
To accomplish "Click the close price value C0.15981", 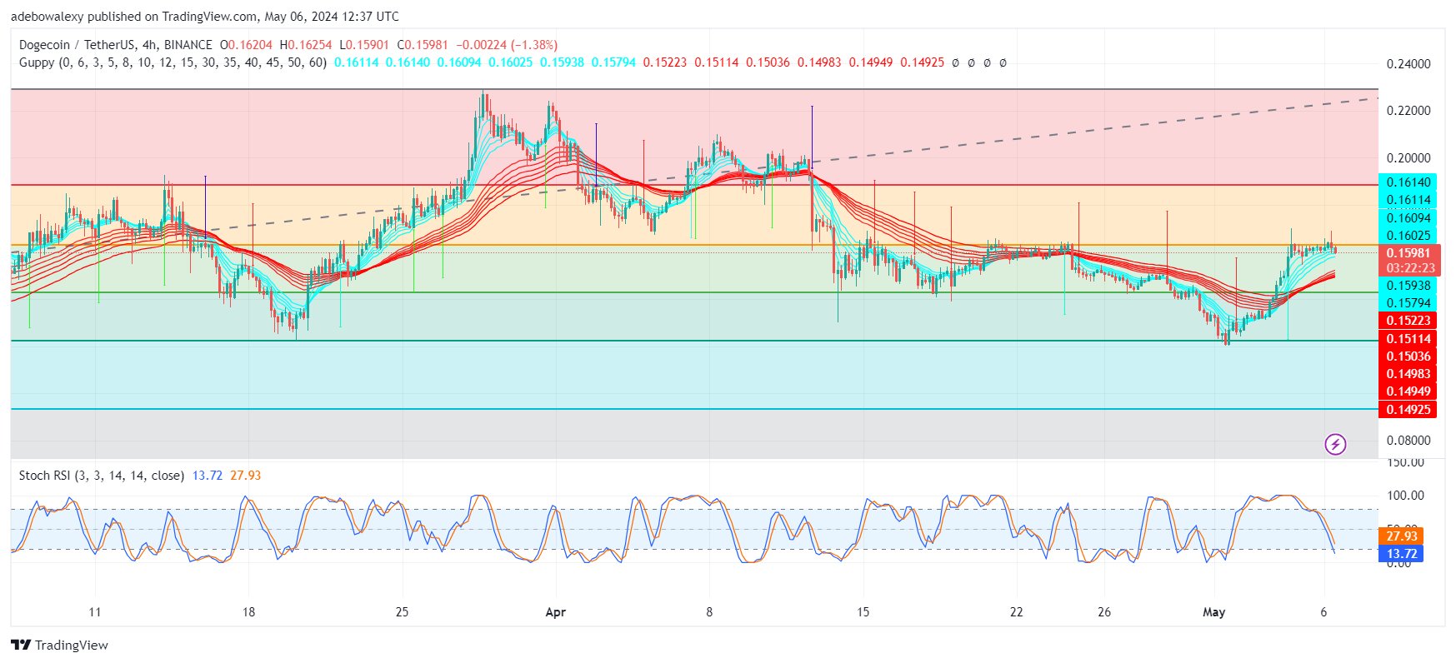I will click(423, 45).
